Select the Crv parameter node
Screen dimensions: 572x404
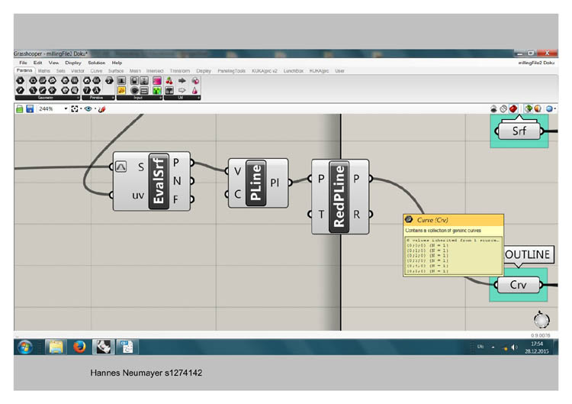[x=518, y=285]
